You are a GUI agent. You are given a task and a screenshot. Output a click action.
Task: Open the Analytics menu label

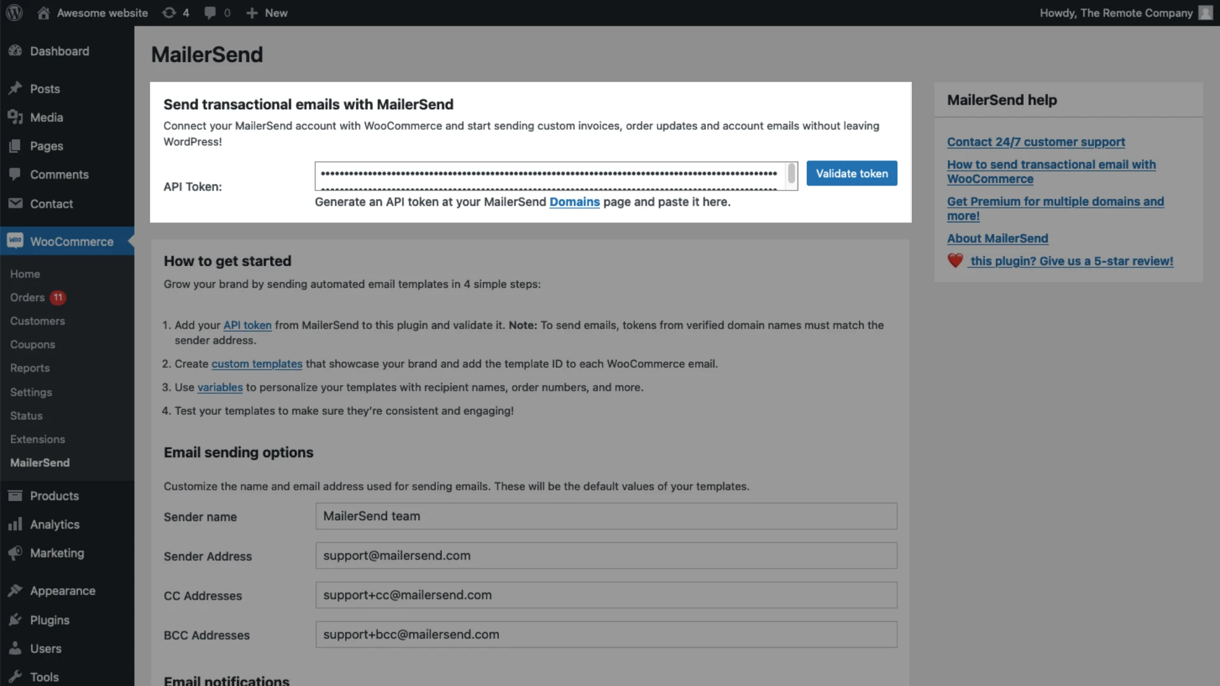pyautogui.click(x=55, y=524)
